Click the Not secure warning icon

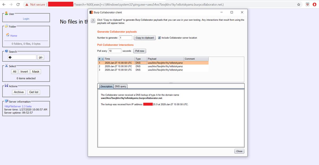coord(27,5)
